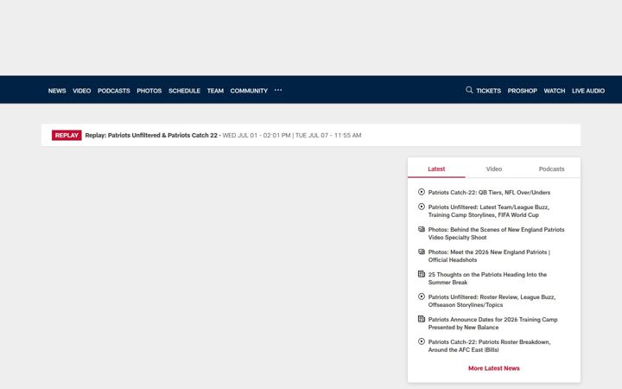Click play icon beside Patriots Roster Breakdown item
The height and width of the screenshot is (389, 622).
(422, 341)
